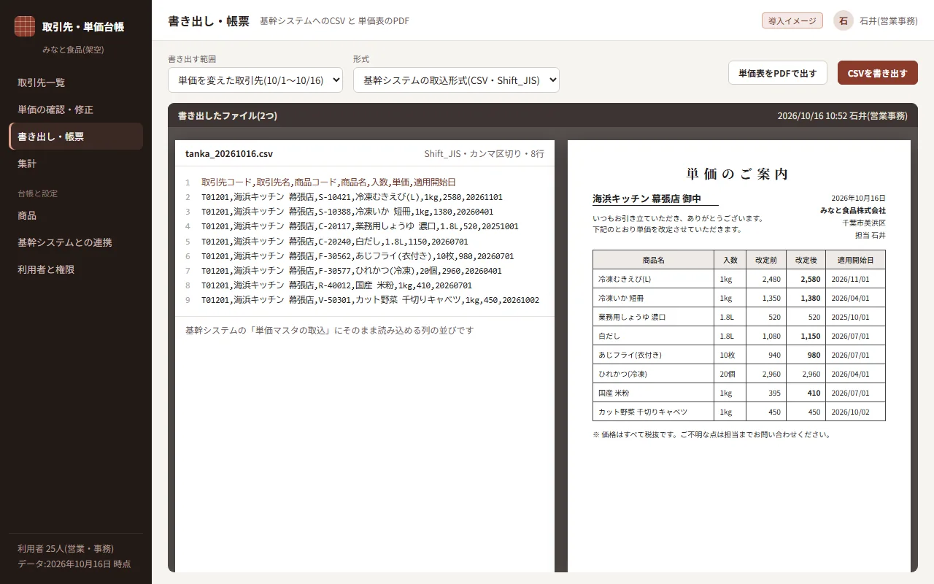Click the CSV line containing C-20240
This screenshot has width=934, height=584.
point(335,242)
